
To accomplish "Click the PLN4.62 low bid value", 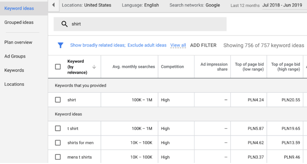I will click(x=256, y=143).
